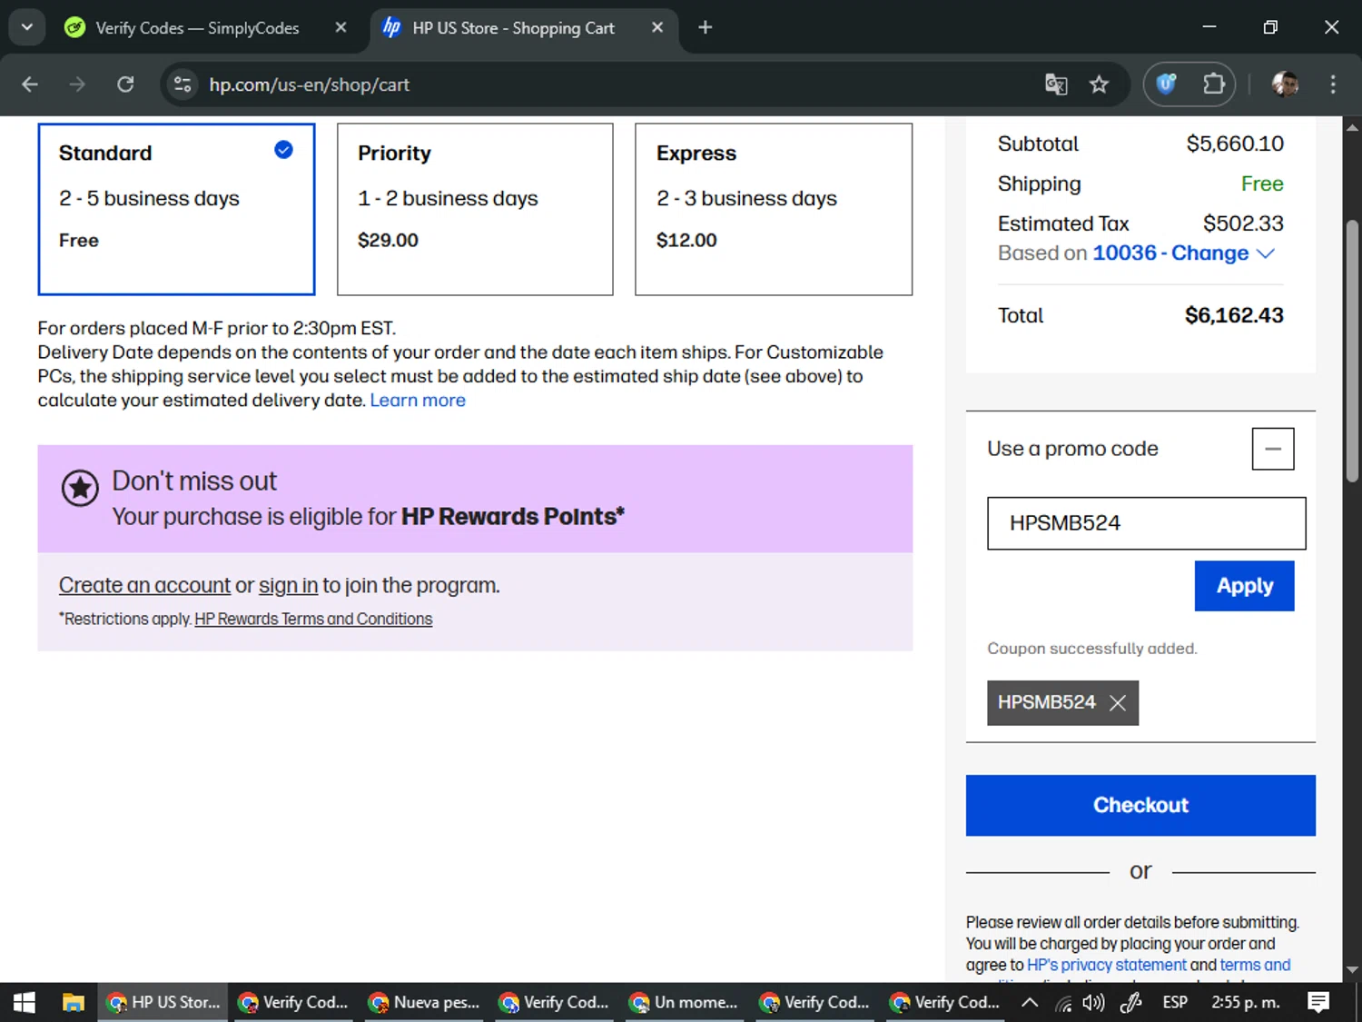Click the Total $6,162.43 amount

point(1234,315)
